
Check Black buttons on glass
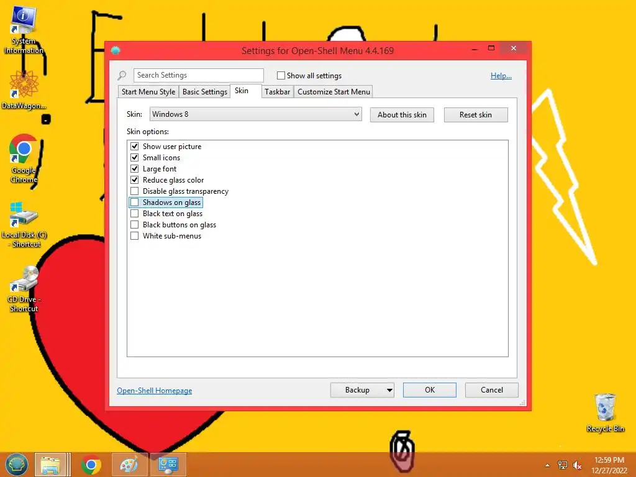click(134, 224)
